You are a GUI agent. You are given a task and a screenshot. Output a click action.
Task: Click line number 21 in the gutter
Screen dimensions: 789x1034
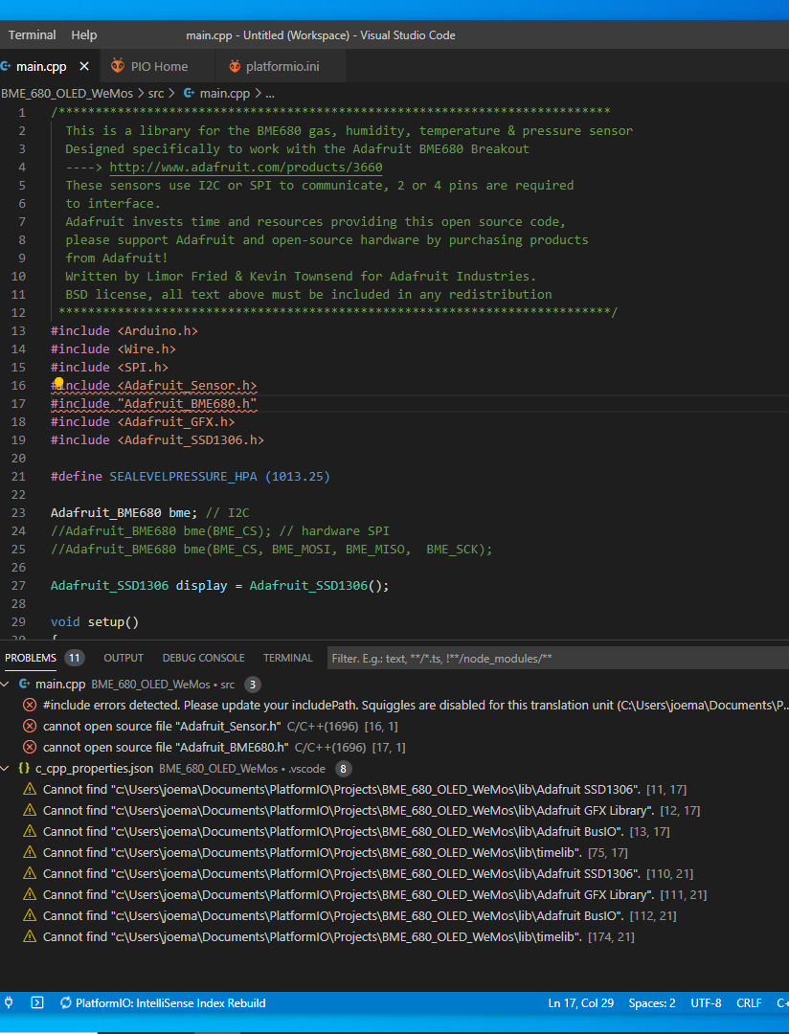[x=18, y=476]
